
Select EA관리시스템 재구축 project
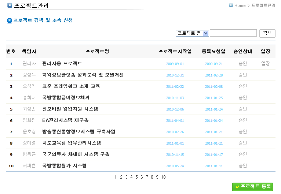point(65,120)
